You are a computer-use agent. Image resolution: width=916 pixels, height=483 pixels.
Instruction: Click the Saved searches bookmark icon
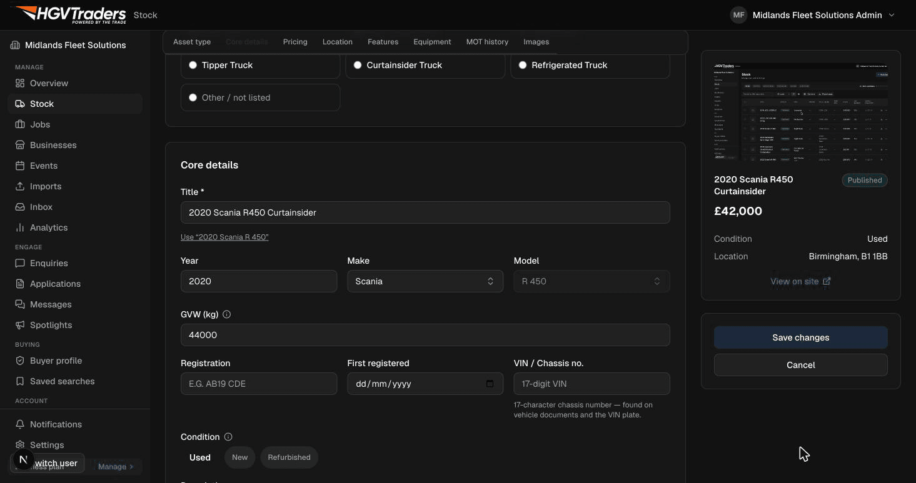pos(20,381)
